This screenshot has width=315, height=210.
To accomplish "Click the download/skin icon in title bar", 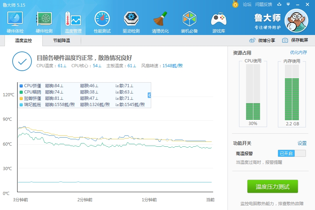I will (x=279, y=4).
